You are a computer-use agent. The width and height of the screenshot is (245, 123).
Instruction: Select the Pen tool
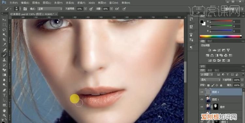coord(4,90)
